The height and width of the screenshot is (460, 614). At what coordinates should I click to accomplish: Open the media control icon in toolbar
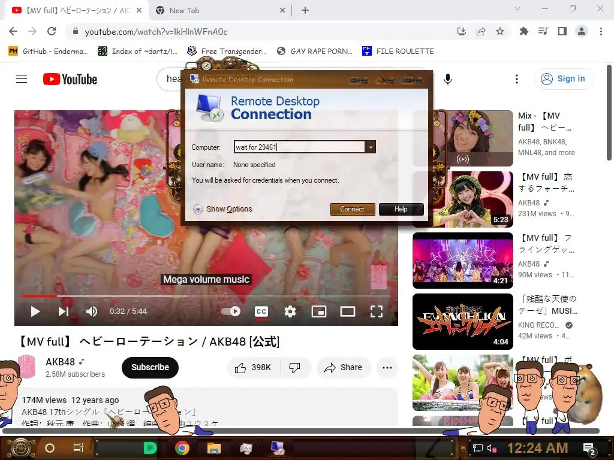tap(543, 31)
